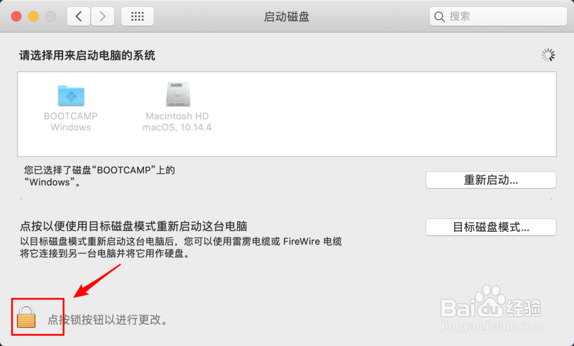Image resolution: width=574 pixels, height=346 pixels.
Task: Click the padlock icon to unlock changes
Action: coord(26,317)
